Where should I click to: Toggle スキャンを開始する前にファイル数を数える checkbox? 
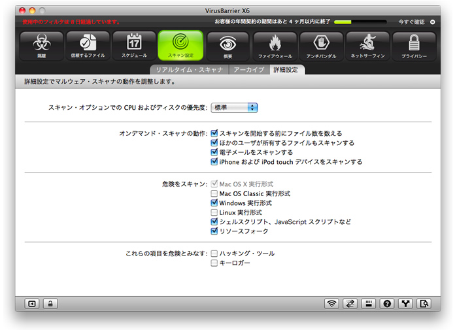[214, 133]
